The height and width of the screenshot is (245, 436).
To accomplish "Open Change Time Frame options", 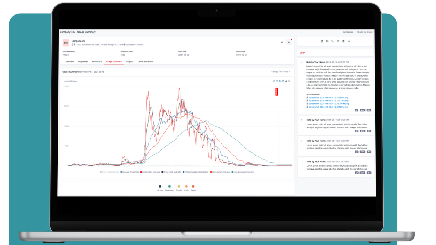I will [x=281, y=72].
